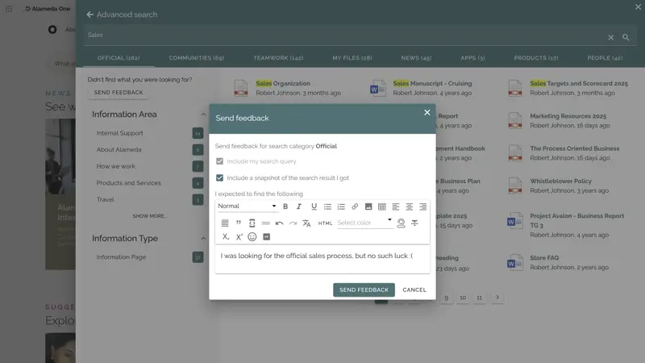Screen dimensions: 645x363
Task: Switch to the Official tab
Action: [x=119, y=58]
